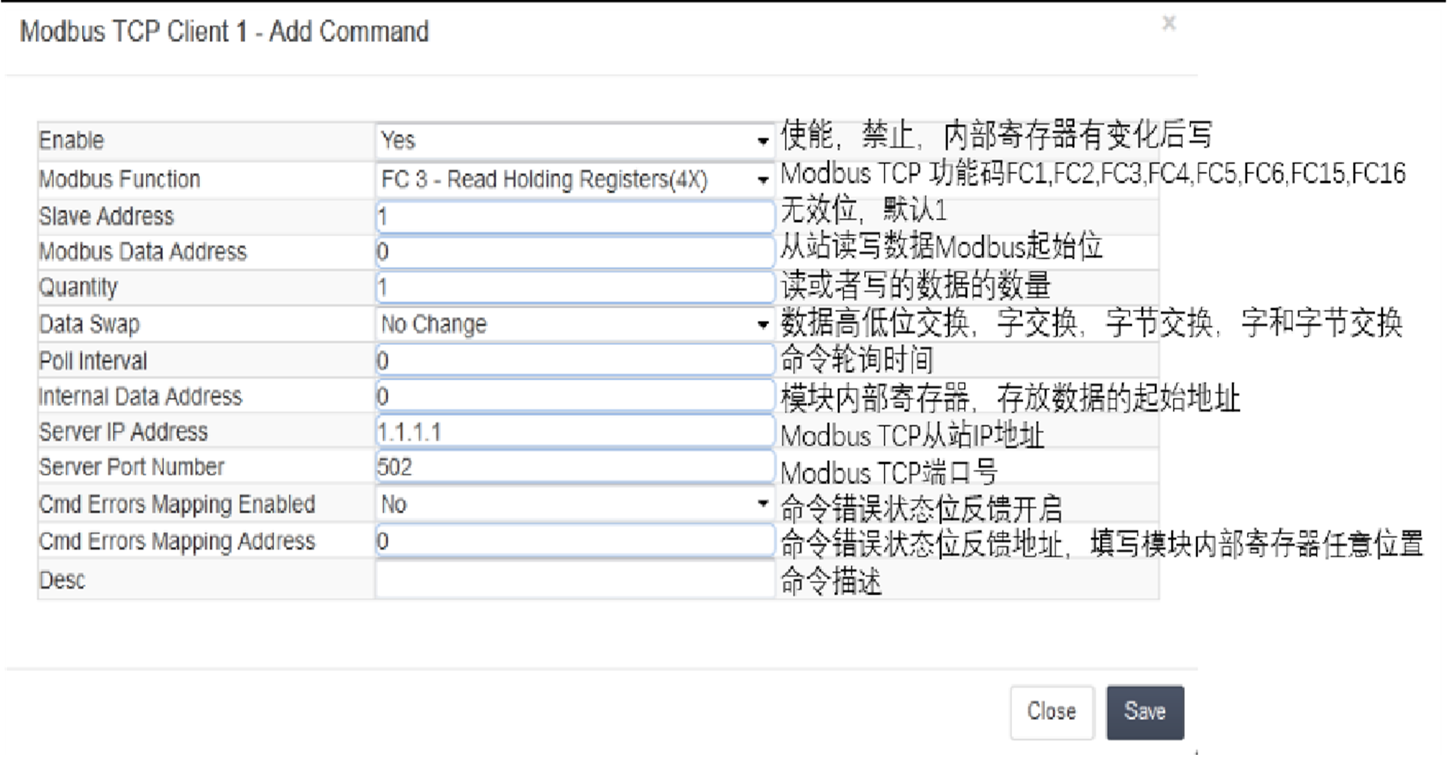Image resolution: width=1447 pixels, height=760 pixels.
Task: Open the Data Swap dropdown
Action: (575, 324)
